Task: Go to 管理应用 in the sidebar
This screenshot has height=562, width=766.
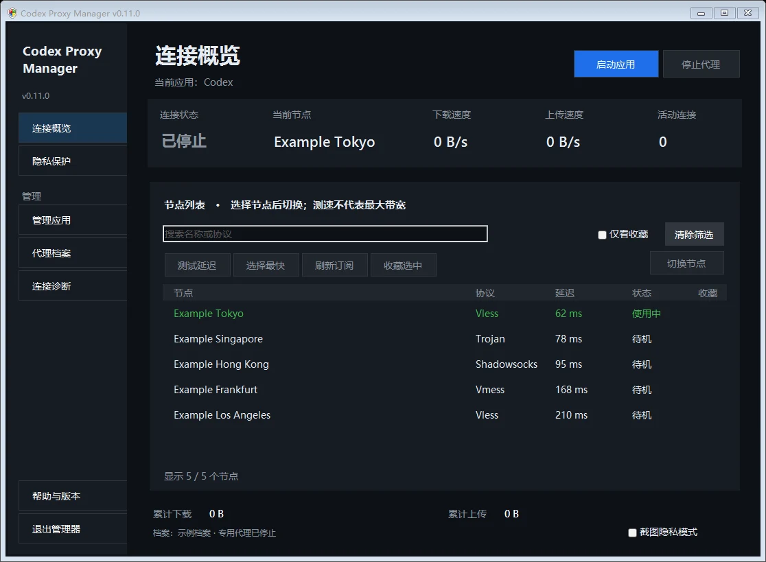Action: coord(73,220)
